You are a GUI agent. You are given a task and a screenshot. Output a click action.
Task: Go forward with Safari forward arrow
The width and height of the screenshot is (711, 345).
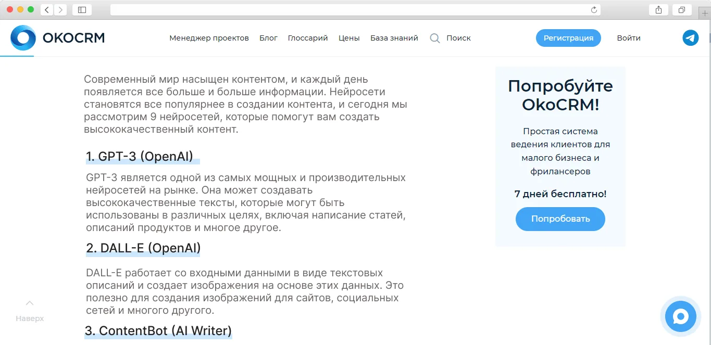[x=60, y=10]
